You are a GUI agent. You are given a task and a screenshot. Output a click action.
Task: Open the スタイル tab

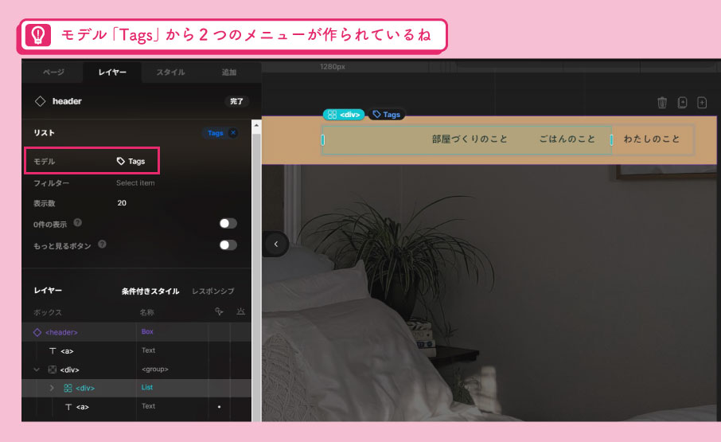(170, 72)
